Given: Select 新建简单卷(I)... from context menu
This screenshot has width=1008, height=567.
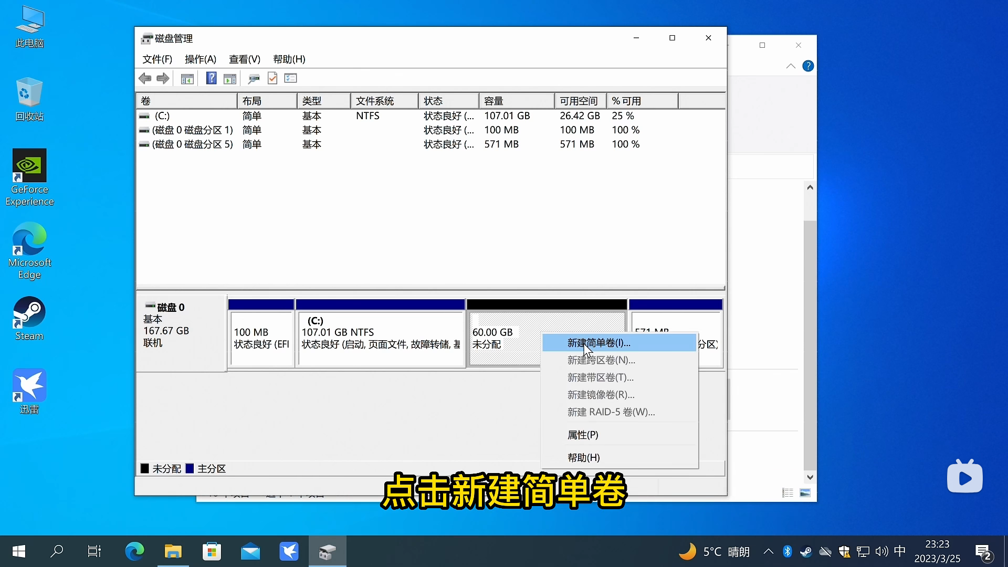Looking at the screenshot, I should (598, 343).
